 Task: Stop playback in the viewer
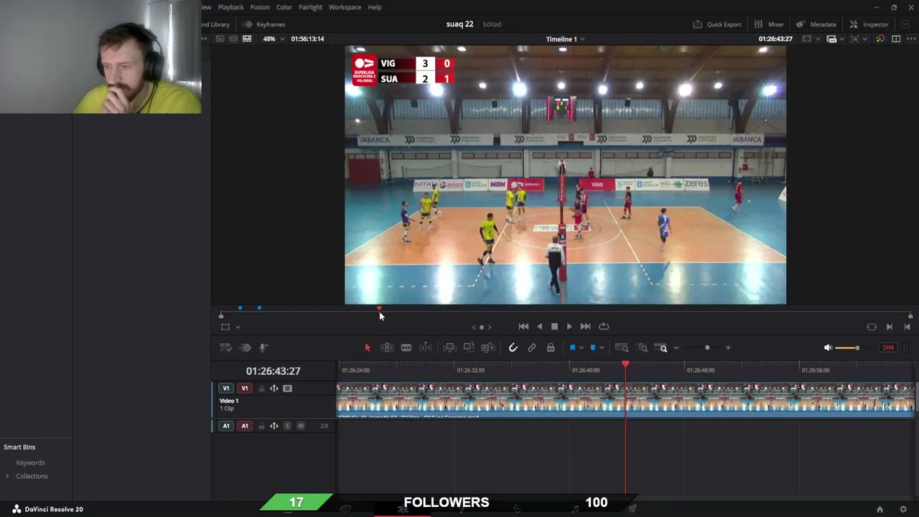pyautogui.click(x=554, y=326)
